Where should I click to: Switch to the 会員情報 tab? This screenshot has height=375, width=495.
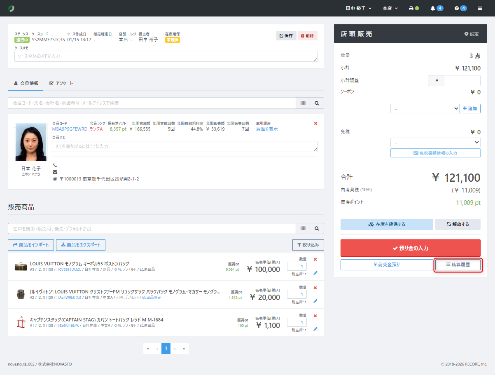(26, 83)
